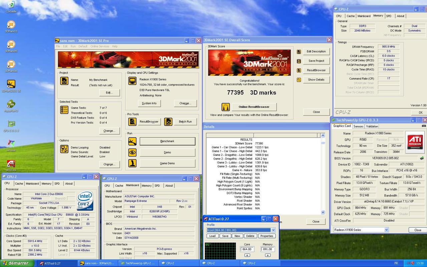This screenshot has height=267, width=427.
Task: Open the graphics card selector in GPU-Z
Action: [x=361, y=230]
